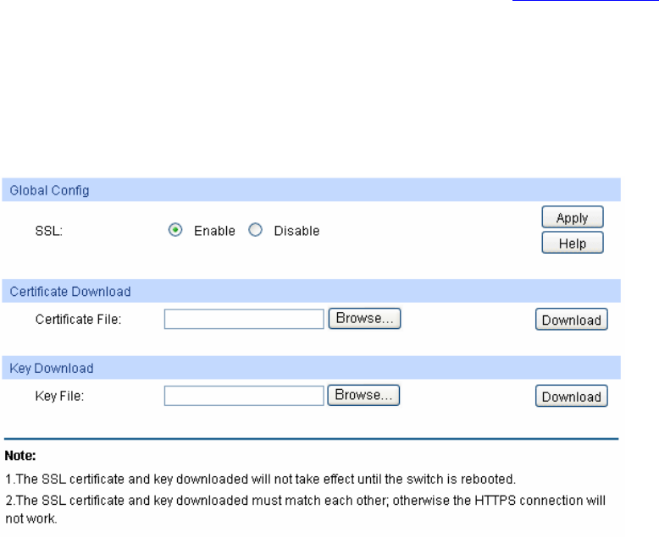Screen dimensions: 659x537
Task: Select the SSL Enable radio button
Action: [175, 230]
